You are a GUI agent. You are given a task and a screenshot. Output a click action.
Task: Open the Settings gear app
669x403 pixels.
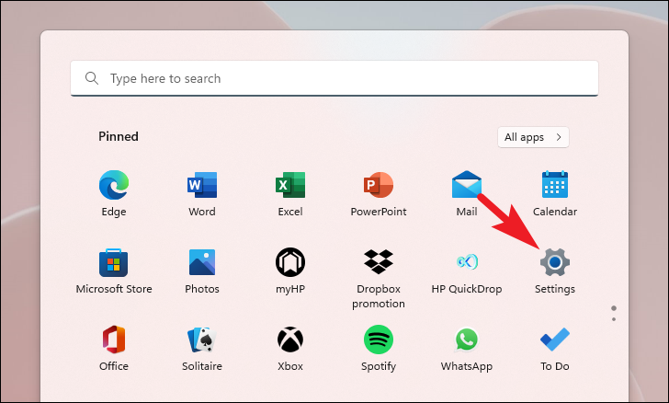point(555,271)
